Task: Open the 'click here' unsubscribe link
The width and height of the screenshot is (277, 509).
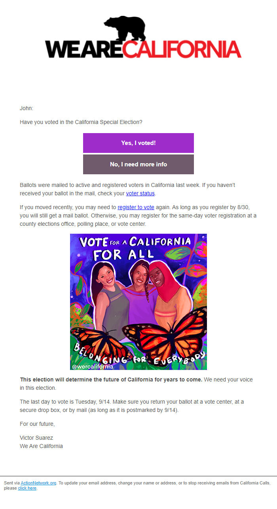Action: click(x=27, y=488)
